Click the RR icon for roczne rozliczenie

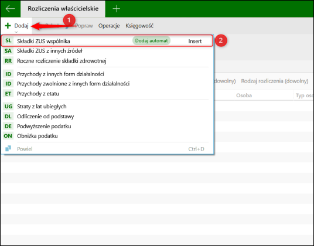point(8,61)
